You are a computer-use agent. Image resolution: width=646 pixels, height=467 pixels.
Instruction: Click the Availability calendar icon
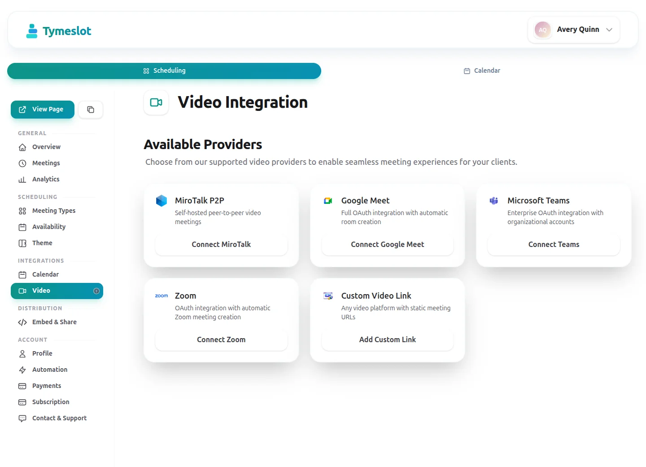pos(22,227)
